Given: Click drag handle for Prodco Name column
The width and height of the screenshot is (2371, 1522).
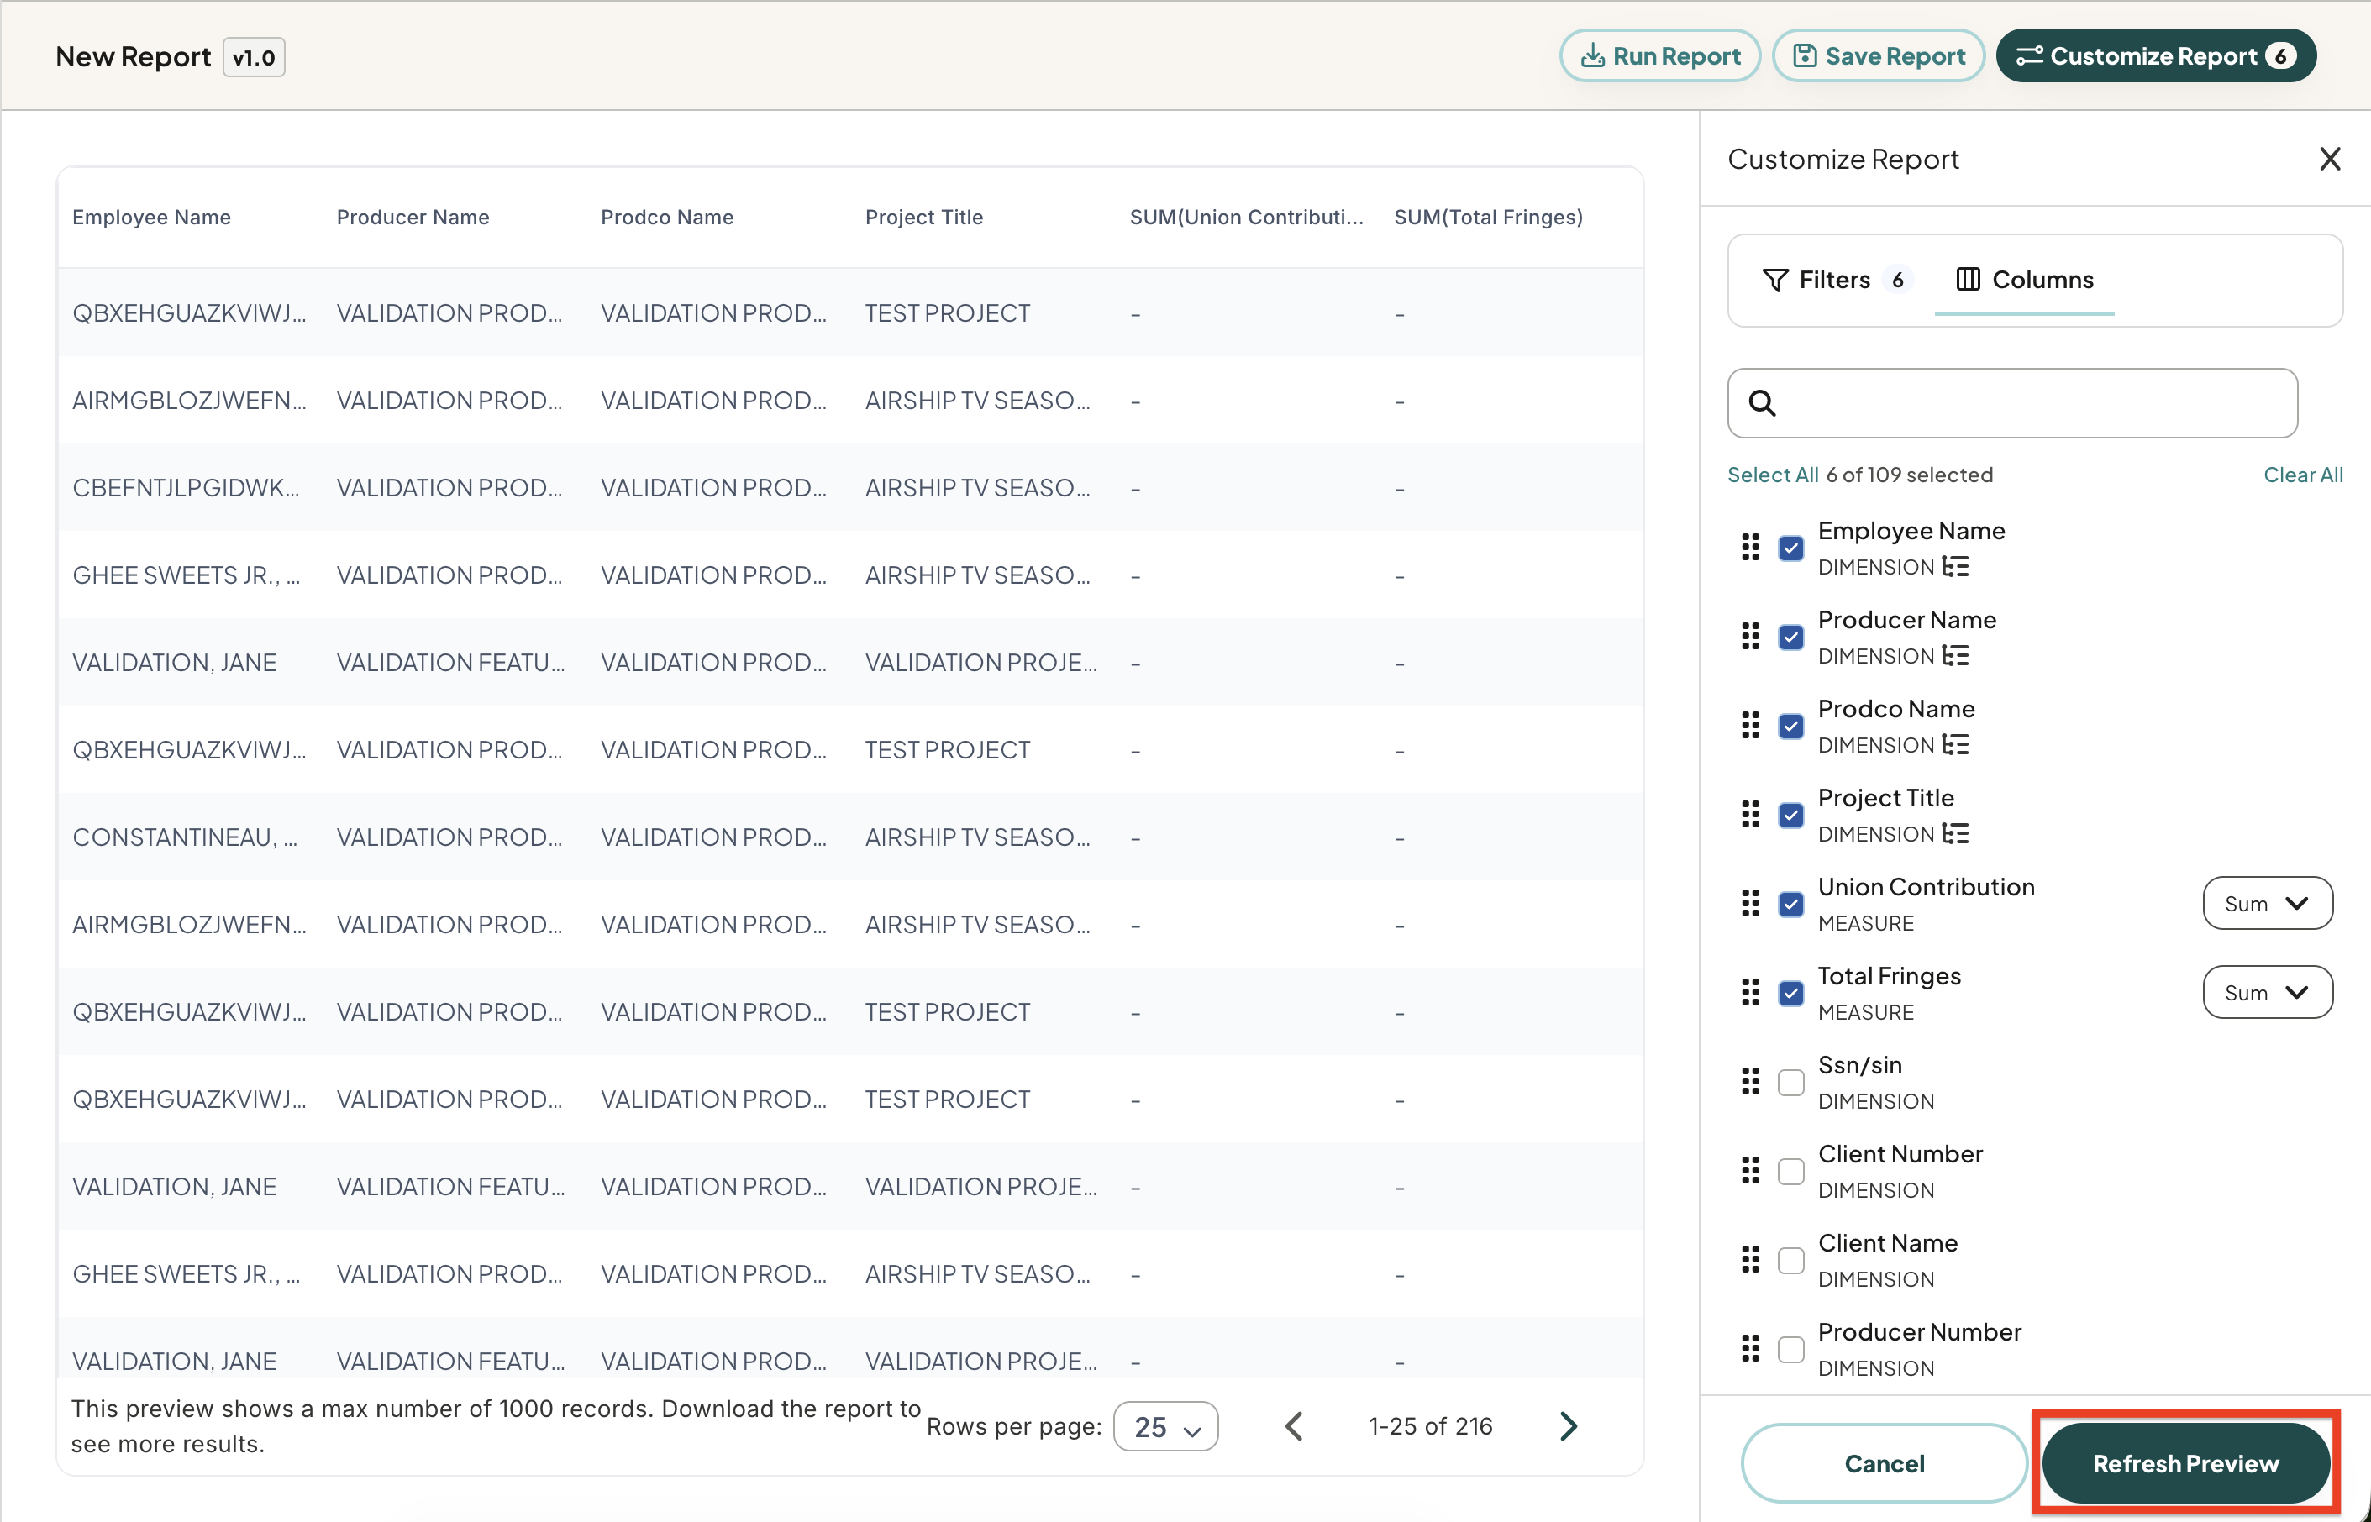Looking at the screenshot, I should [x=1750, y=726].
